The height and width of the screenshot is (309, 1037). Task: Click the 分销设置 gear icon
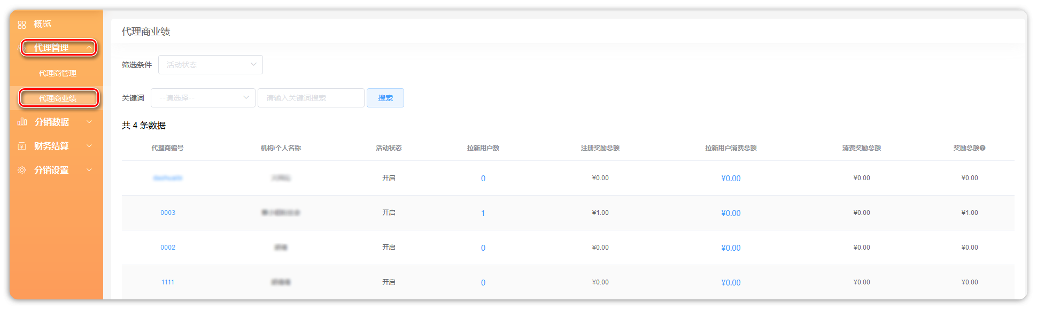tap(22, 170)
